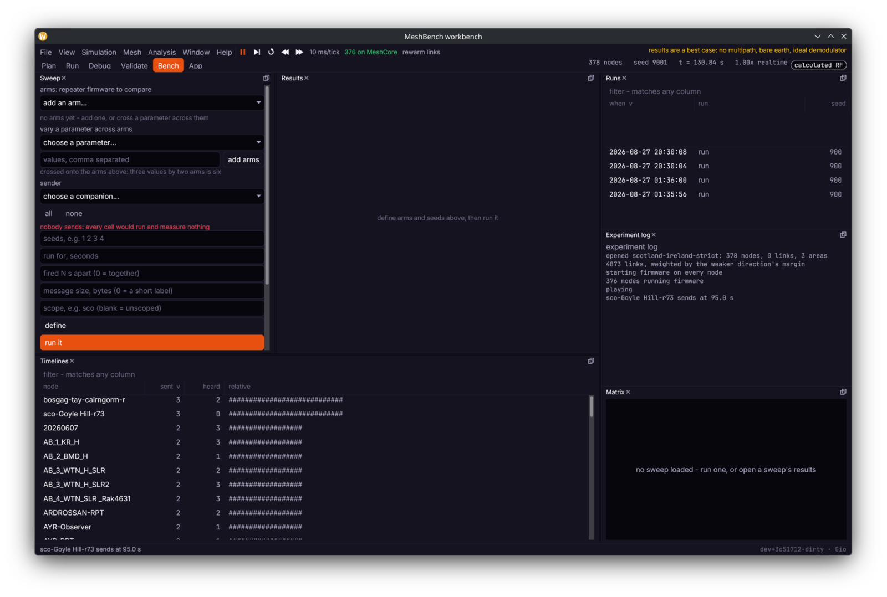887x597 pixels.
Task: Focus the seeds input field
Action: coord(152,239)
